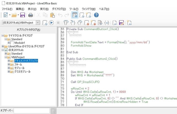Expand the Module1 tree node

[9, 43]
